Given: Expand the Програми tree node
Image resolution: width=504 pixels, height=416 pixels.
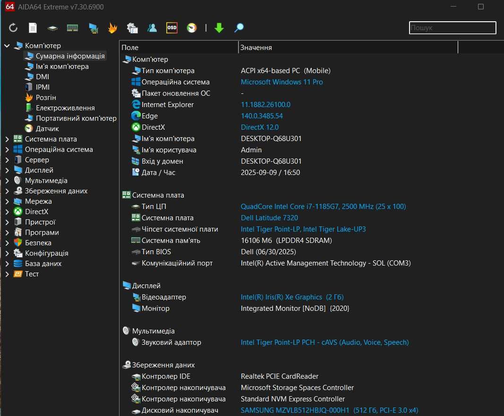Looking at the screenshot, I should (x=7, y=233).
